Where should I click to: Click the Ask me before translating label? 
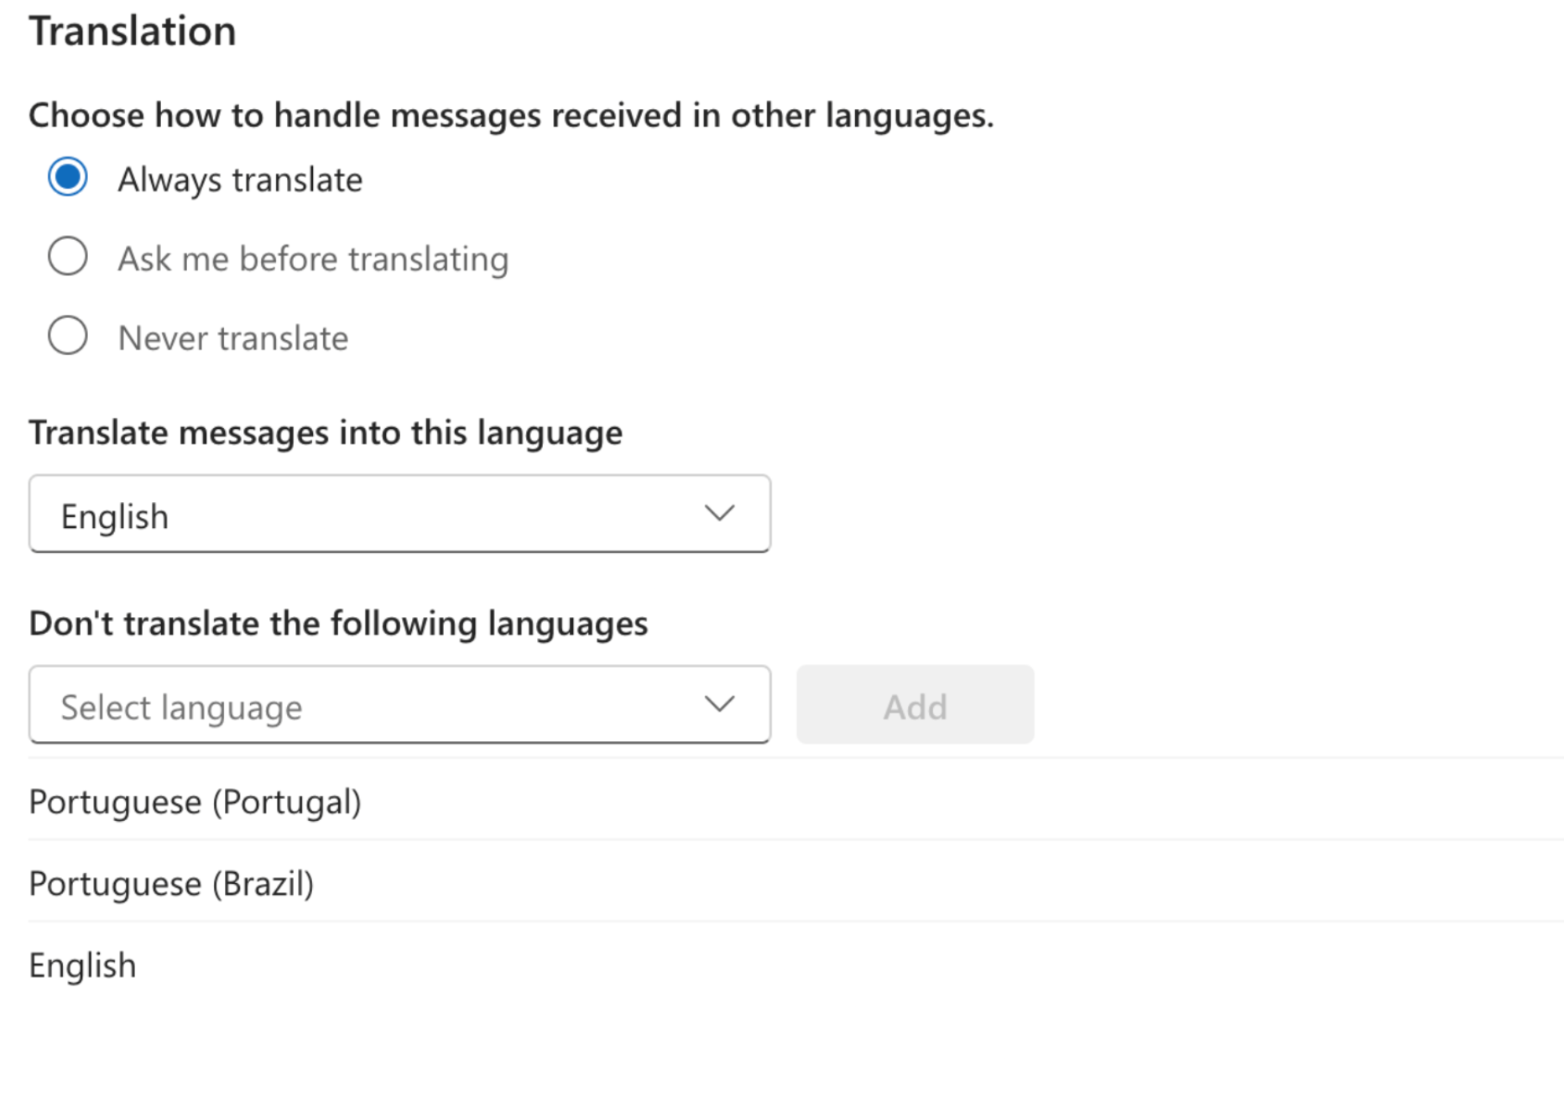point(313,259)
